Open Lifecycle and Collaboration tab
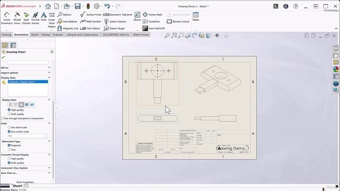 [82, 34]
